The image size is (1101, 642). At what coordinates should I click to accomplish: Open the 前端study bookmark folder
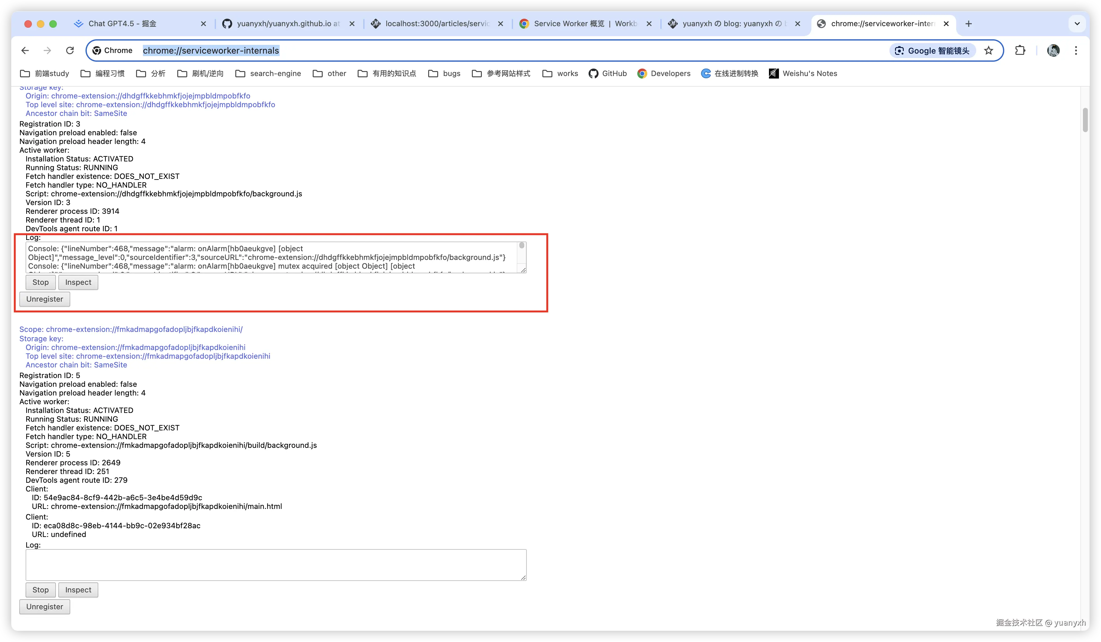(x=45, y=73)
